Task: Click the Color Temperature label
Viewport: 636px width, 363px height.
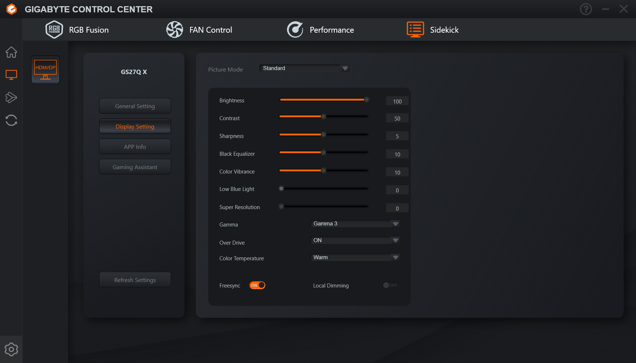Action: click(x=242, y=258)
